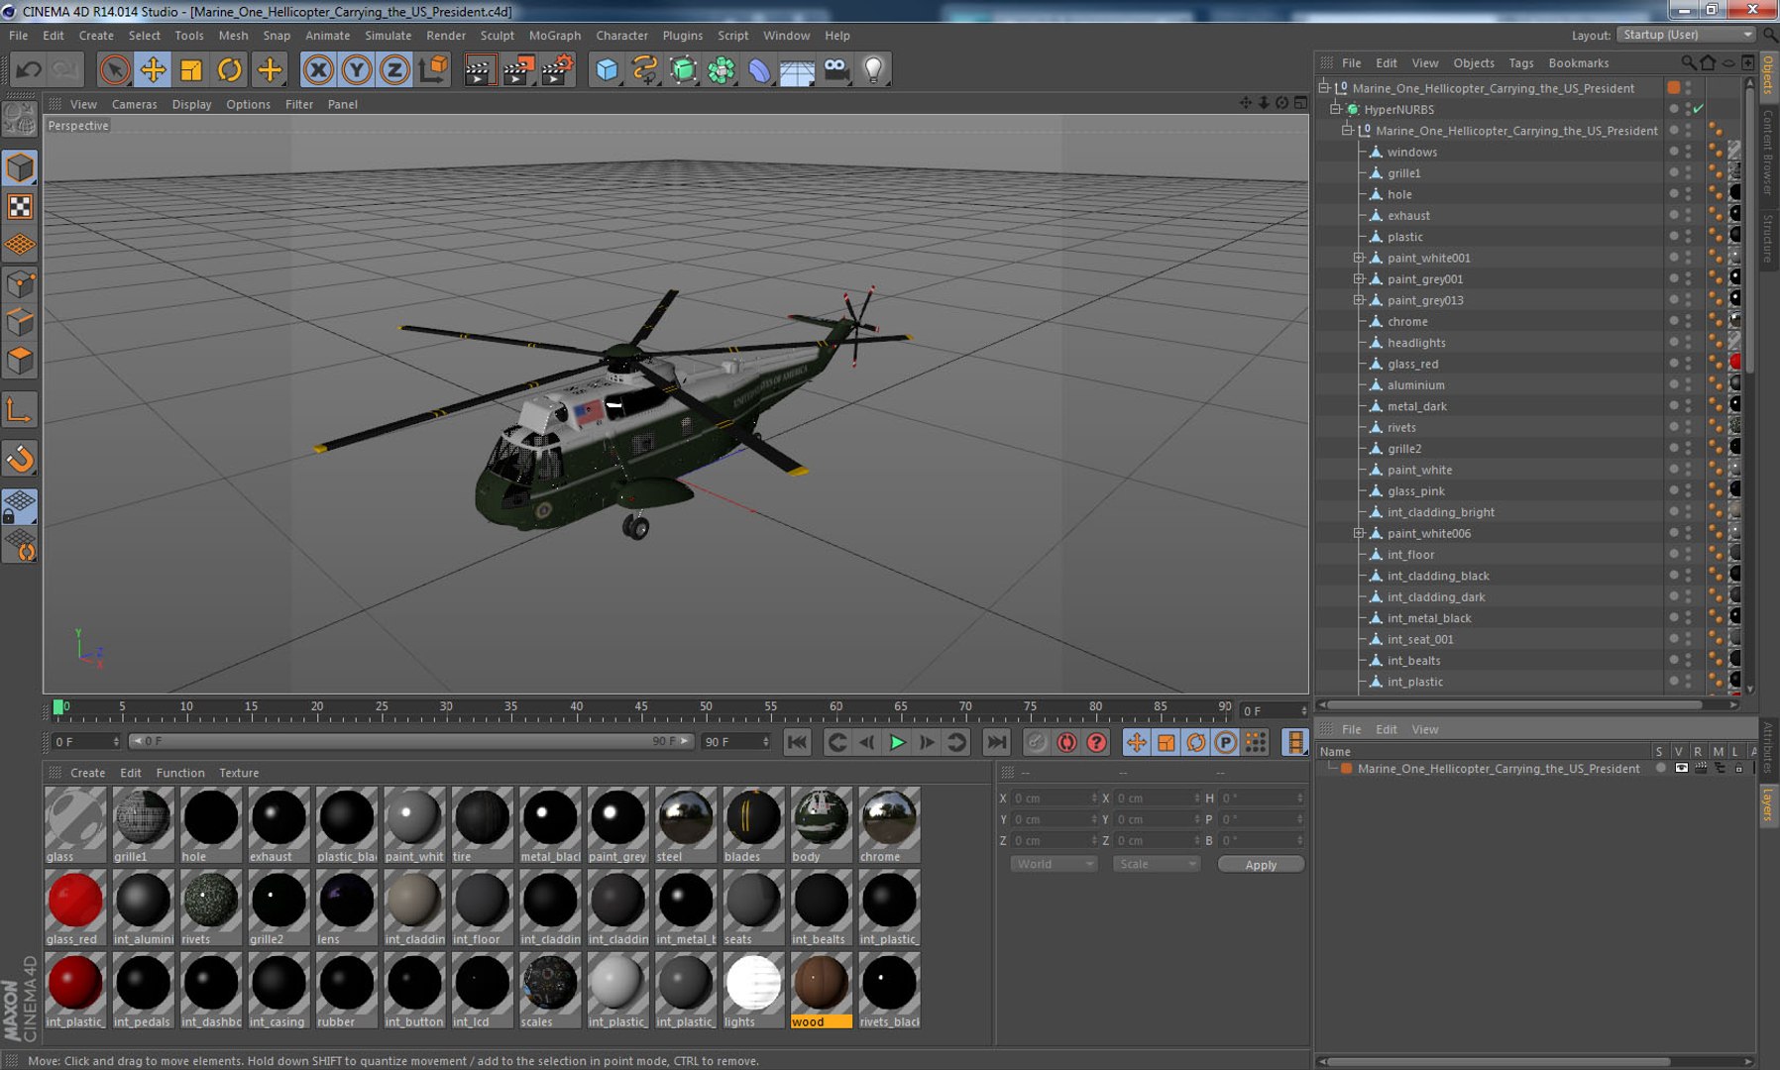Toggle HyperNURBS enabled checkmark

point(1699,109)
